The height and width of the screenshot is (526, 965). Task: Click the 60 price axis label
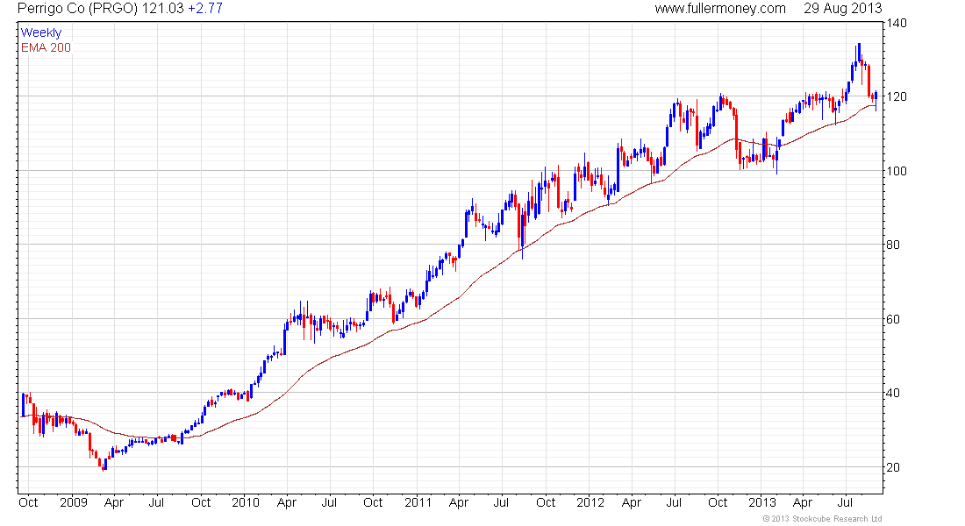pyautogui.click(x=892, y=319)
